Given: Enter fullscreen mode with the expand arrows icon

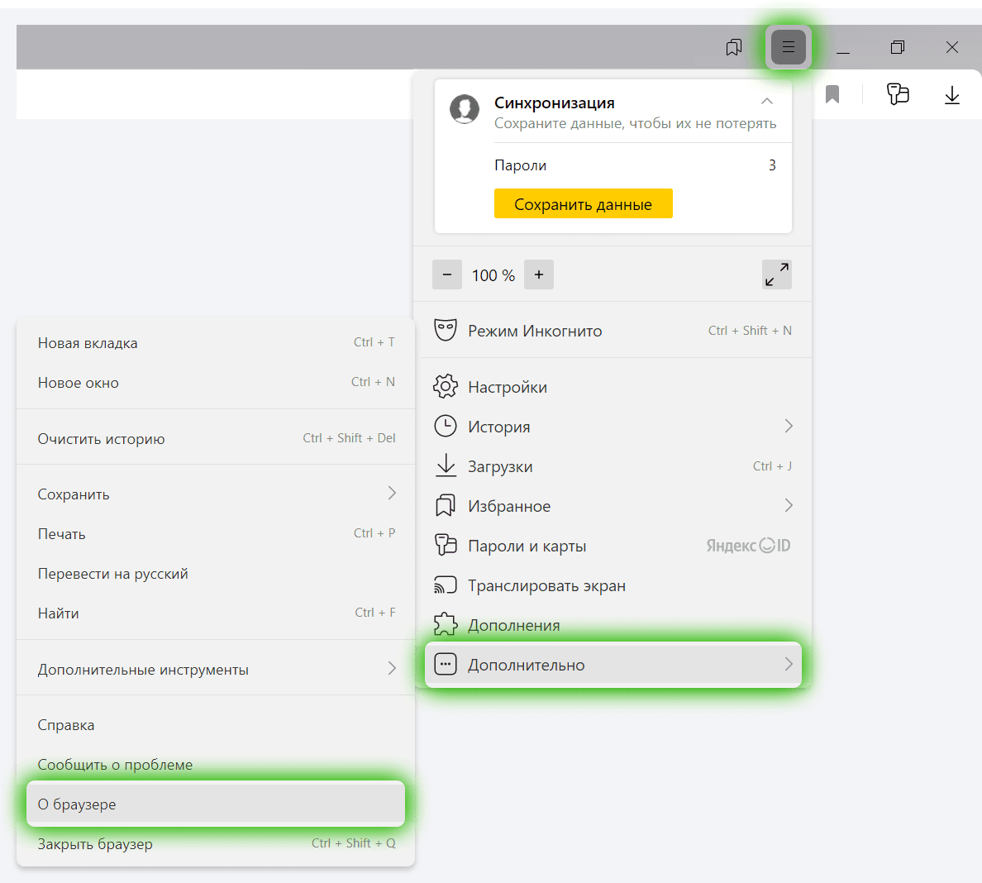Looking at the screenshot, I should (x=776, y=274).
